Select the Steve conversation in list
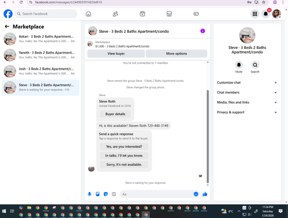The image size is (288, 218). 40,87
